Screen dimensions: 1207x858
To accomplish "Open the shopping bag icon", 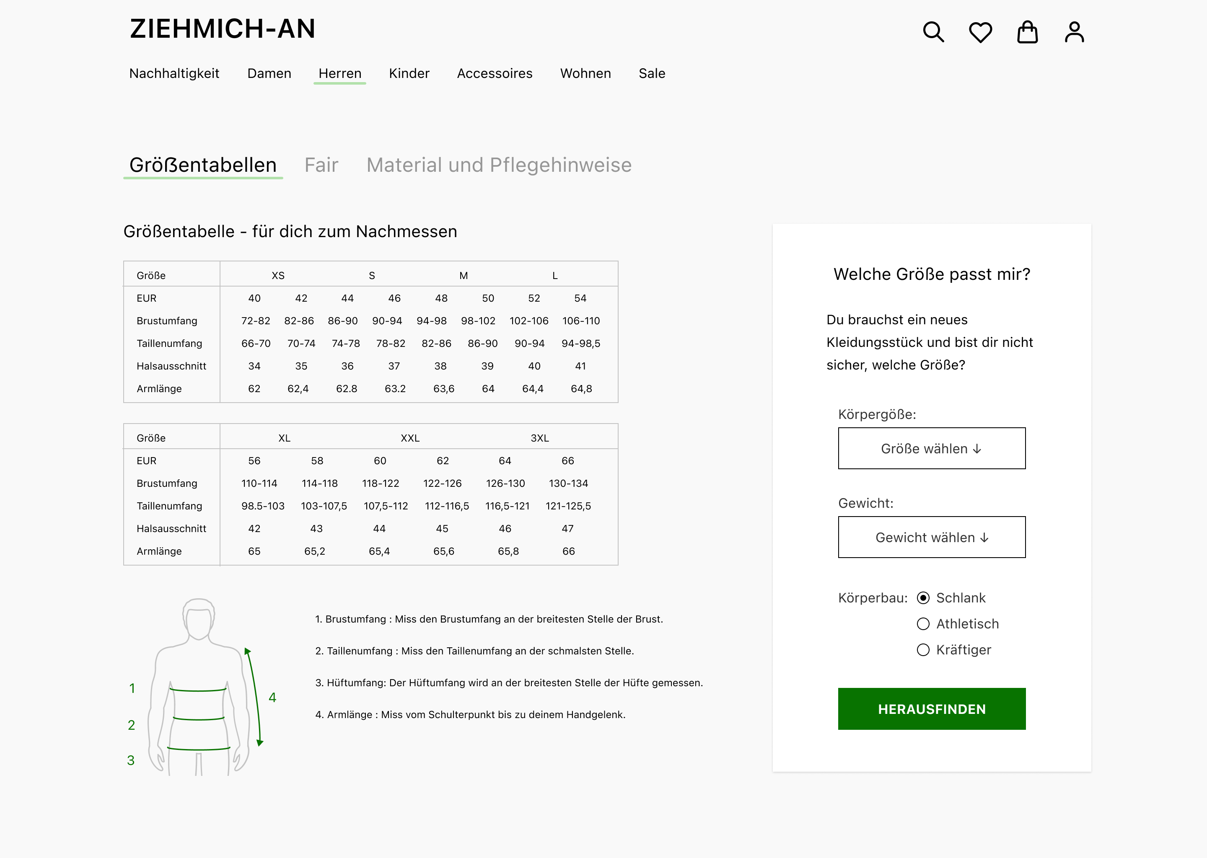I will click(1027, 32).
